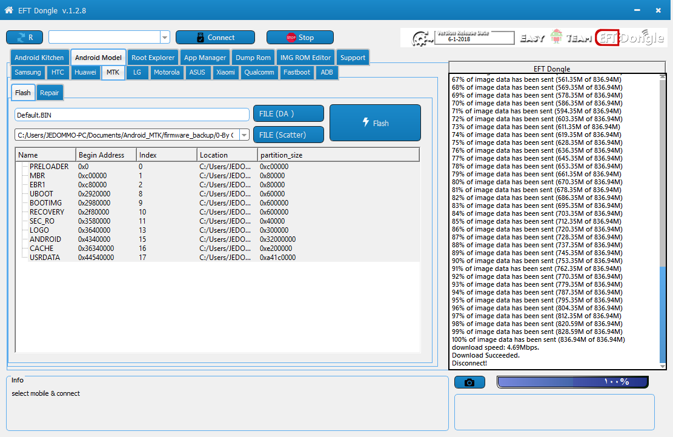This screenshot has height=437, width=673.
Task: Switch to the Android Kitchen tab
Action: pos(39,58)
